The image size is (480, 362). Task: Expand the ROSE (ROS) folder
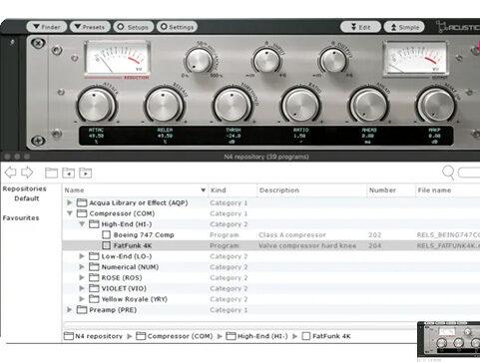(x=82, y=277)
